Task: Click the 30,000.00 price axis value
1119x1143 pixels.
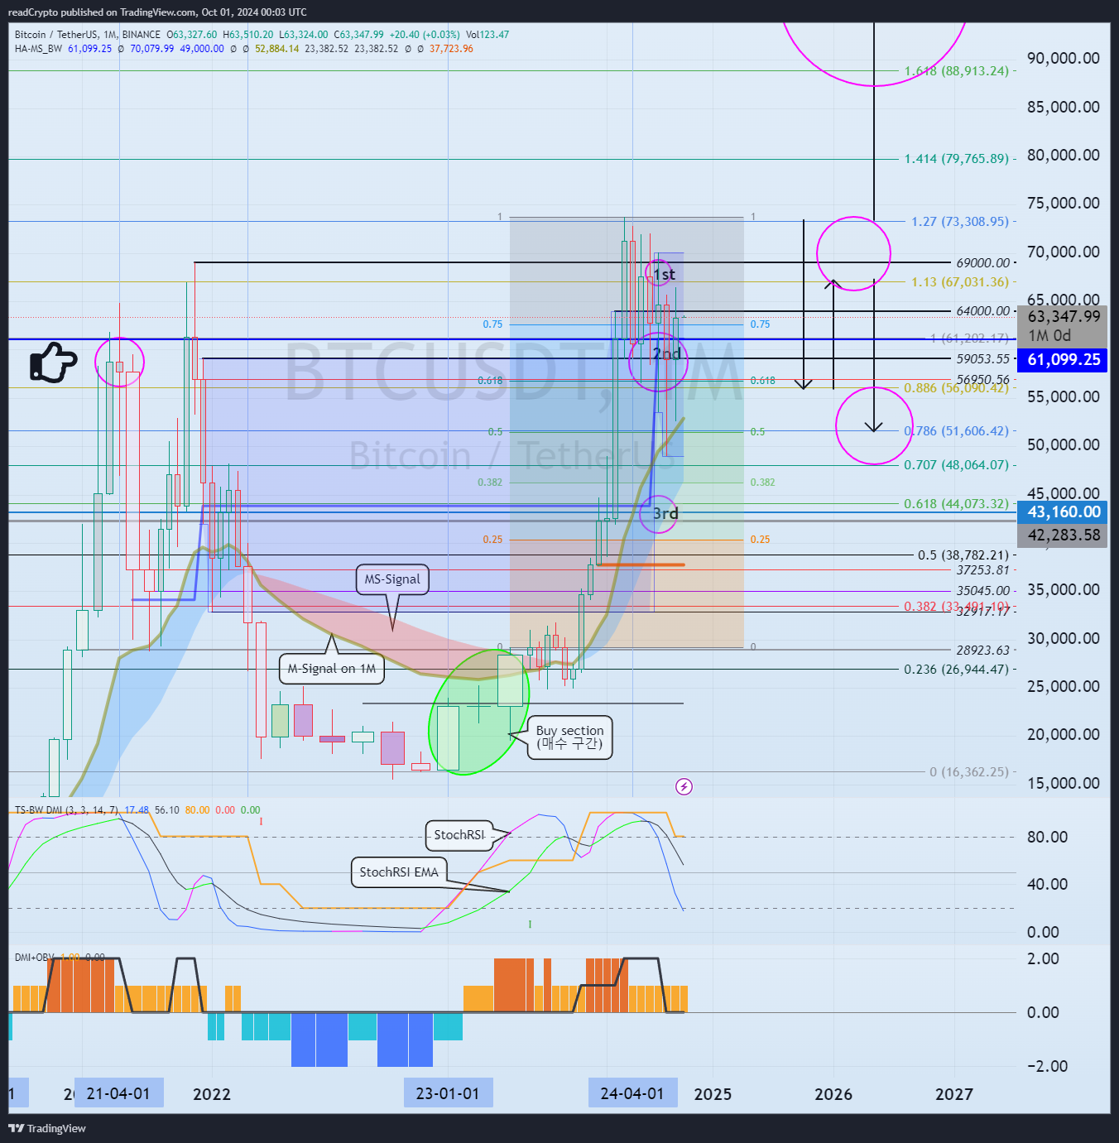Action: (1064, 638)
